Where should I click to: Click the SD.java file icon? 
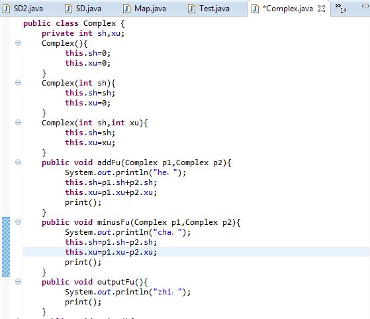coord(68,9)
